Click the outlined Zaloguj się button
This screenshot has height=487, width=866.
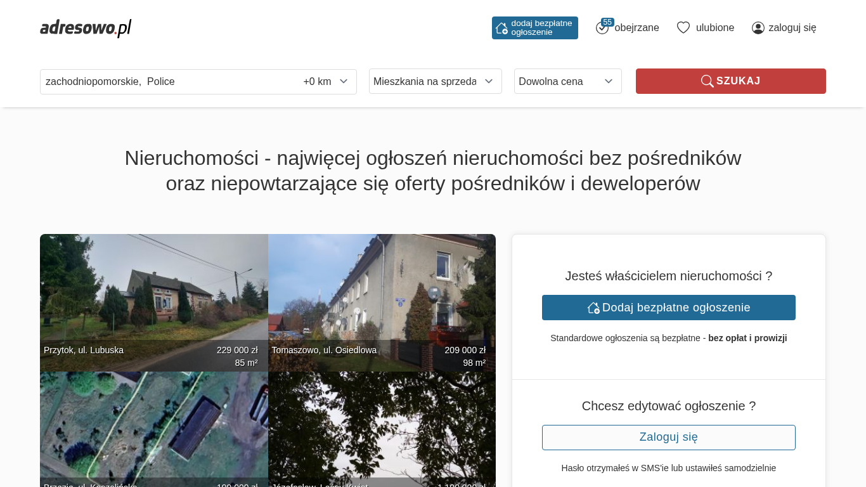click(x=668, y=438)
